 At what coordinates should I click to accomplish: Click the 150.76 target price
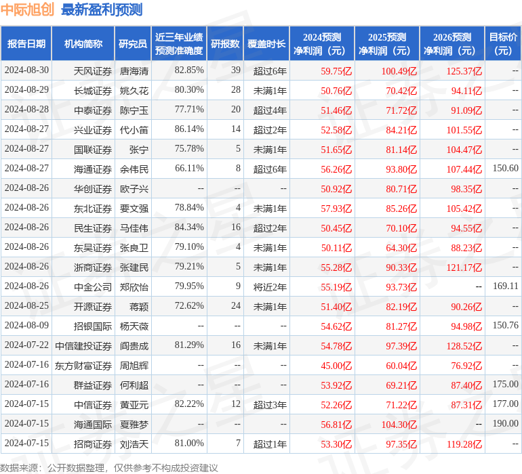[x=505, y=325]
